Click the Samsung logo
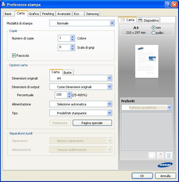 pyautogui.click(x=165, y=165)
